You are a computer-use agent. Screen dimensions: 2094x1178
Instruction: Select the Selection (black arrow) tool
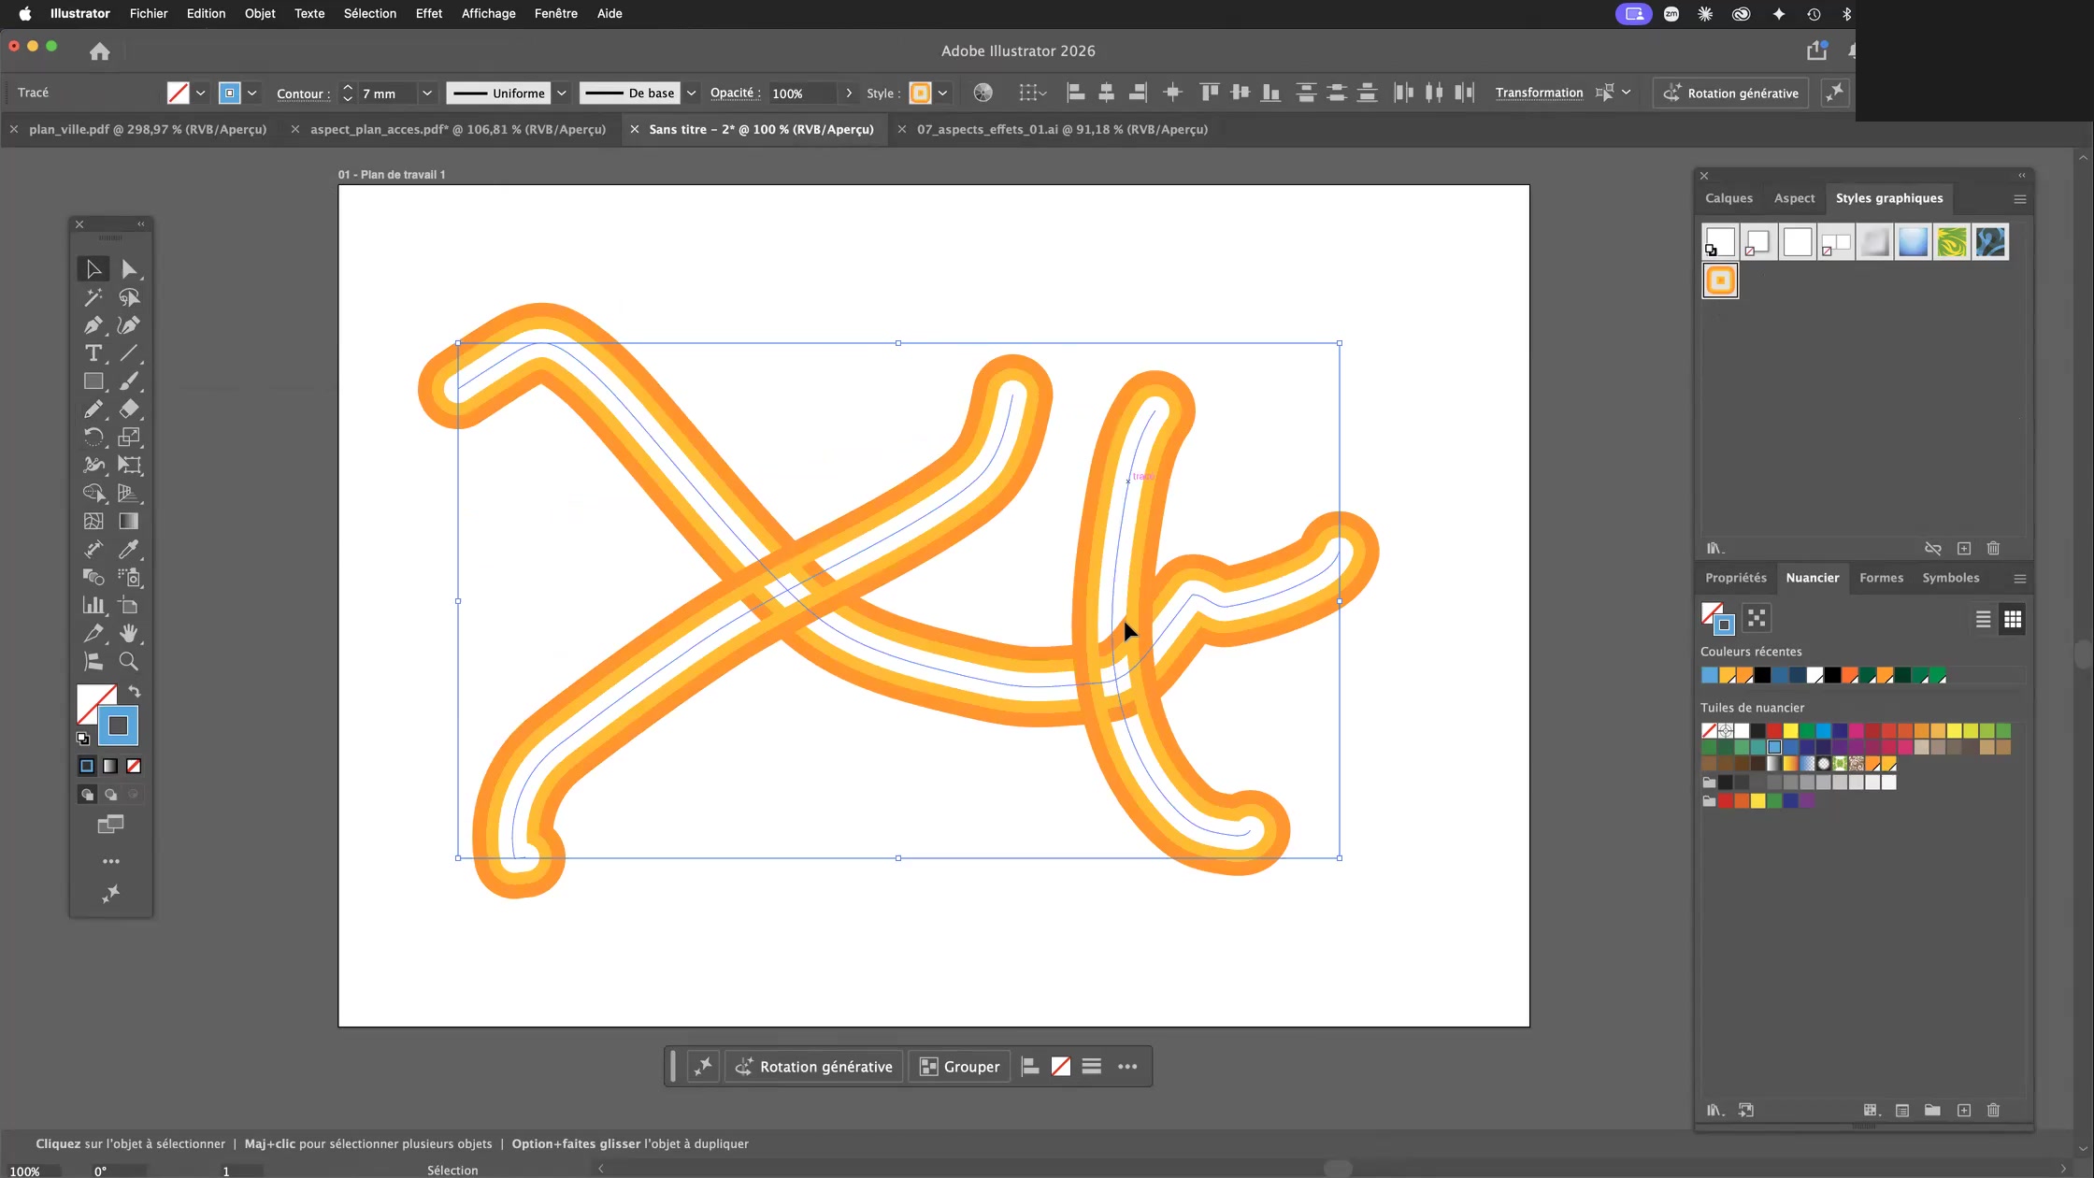coord(93,269)
